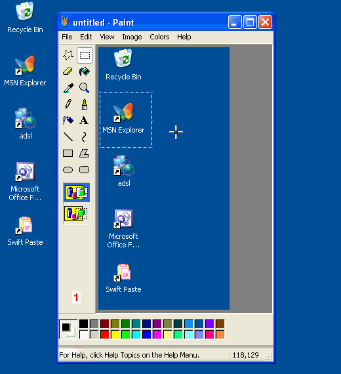341x374 pixels.
Task: Pick the yellow color swatch
Action: 115,335
